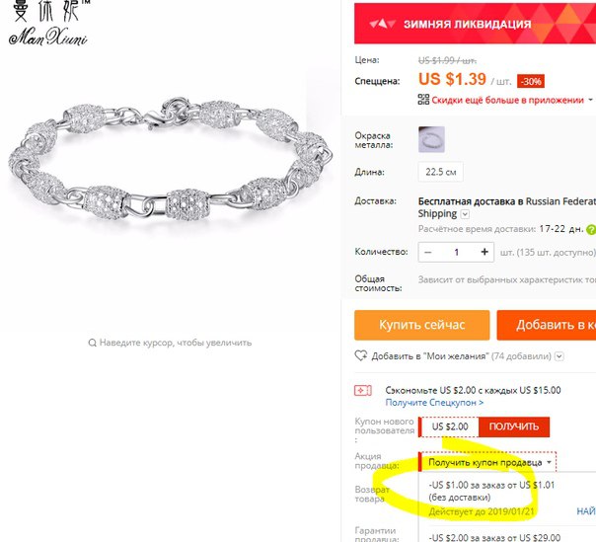Screen dimensions: 596x542
Task: Click the heart wishlist icon
Action: tap(360, 356)
